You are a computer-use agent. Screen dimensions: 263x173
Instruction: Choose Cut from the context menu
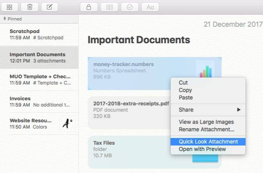coord(183,83)
